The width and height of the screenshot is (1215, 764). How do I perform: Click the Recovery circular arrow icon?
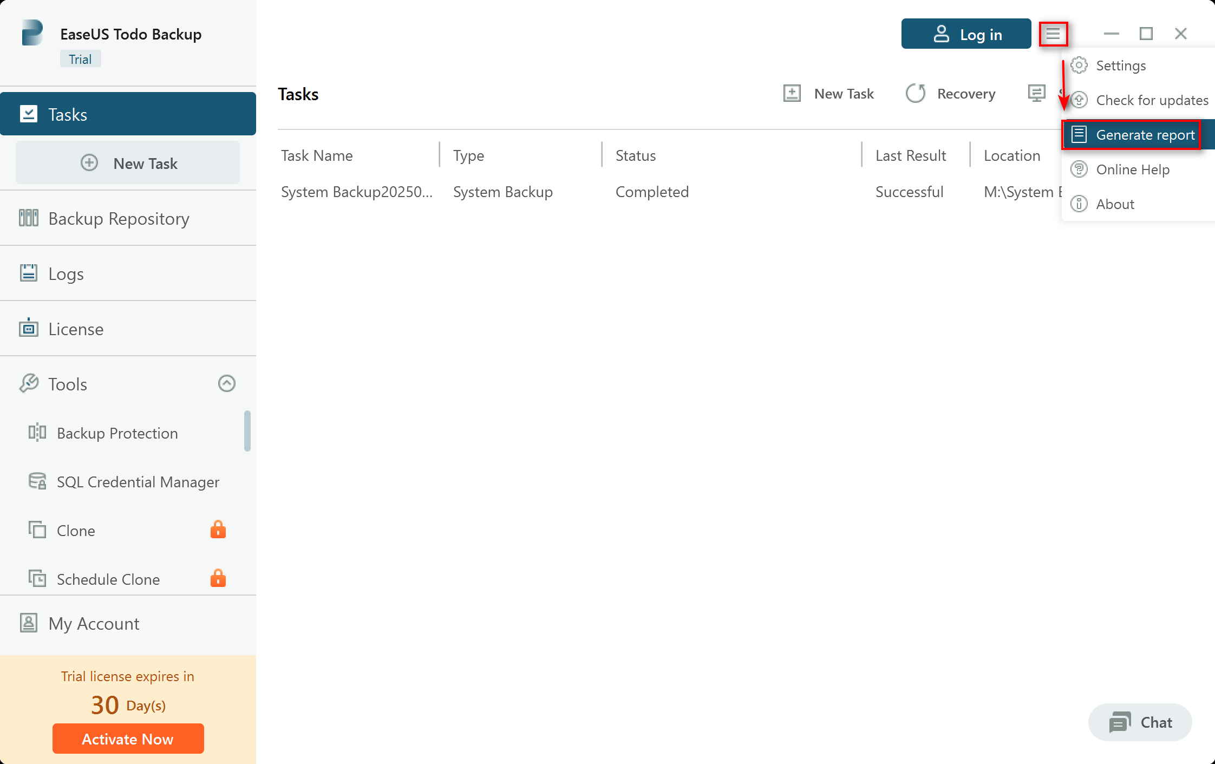[x=916, y=93]
